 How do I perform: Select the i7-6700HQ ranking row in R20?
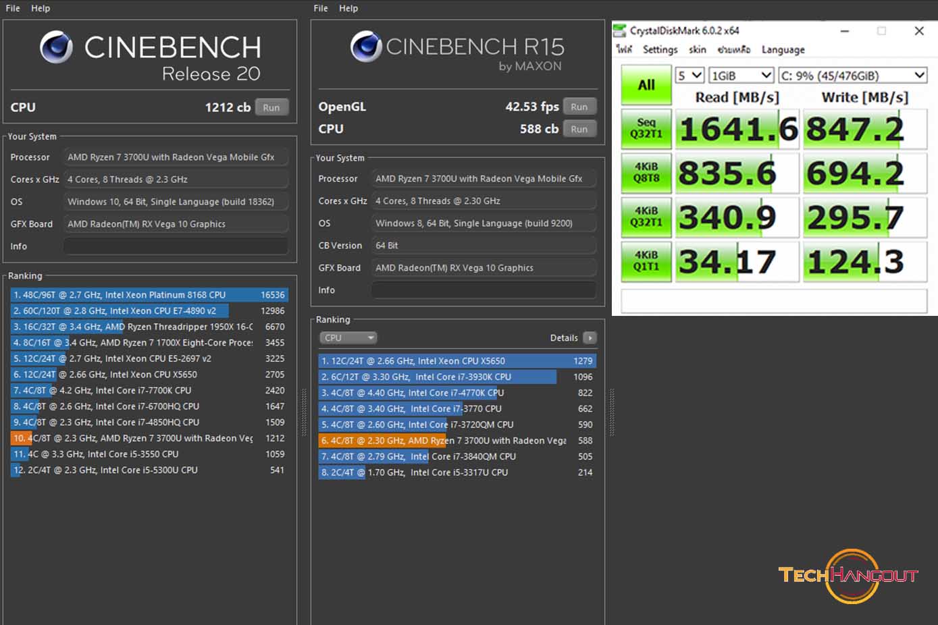pos(149,406)
